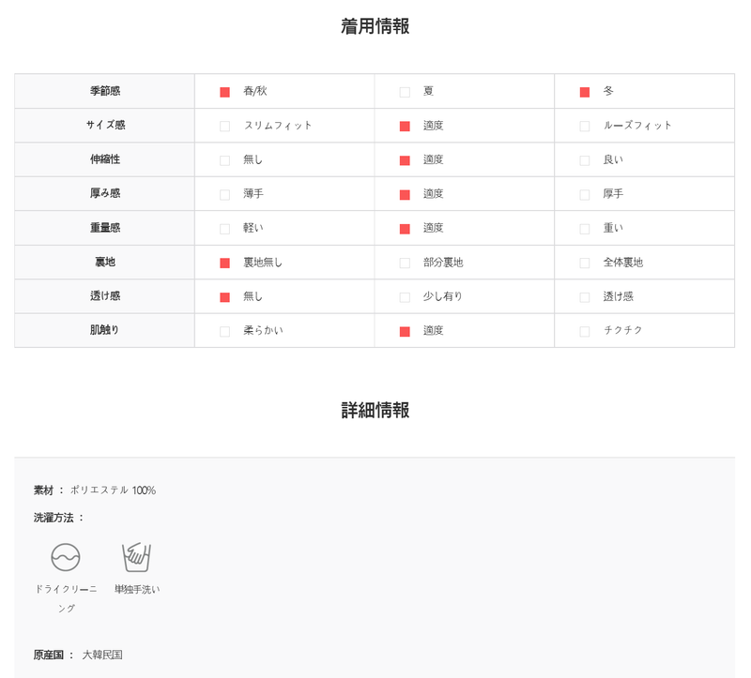
Task: Check the 軽い weight checkbox
Action: 224,229
